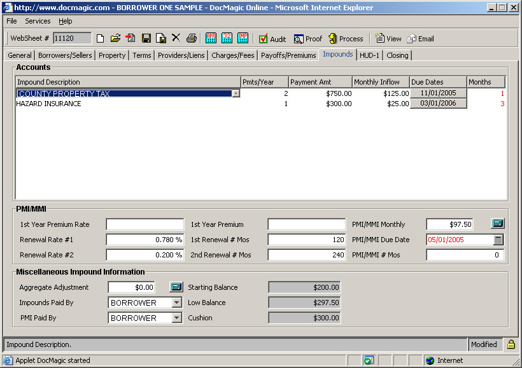This screenshot has height=368, width=522.
Task: Click the 1st Year Premium input field
Action: (x=307, y=224)
